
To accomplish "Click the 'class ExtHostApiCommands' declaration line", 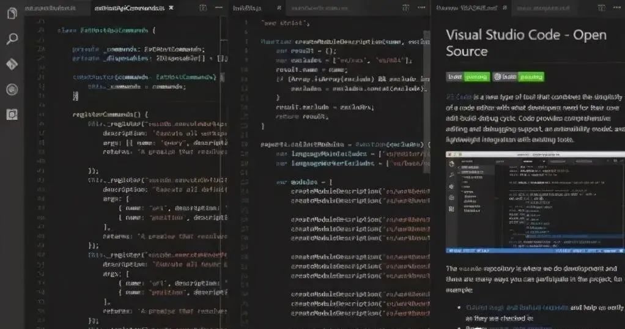I will pos(106,31).
